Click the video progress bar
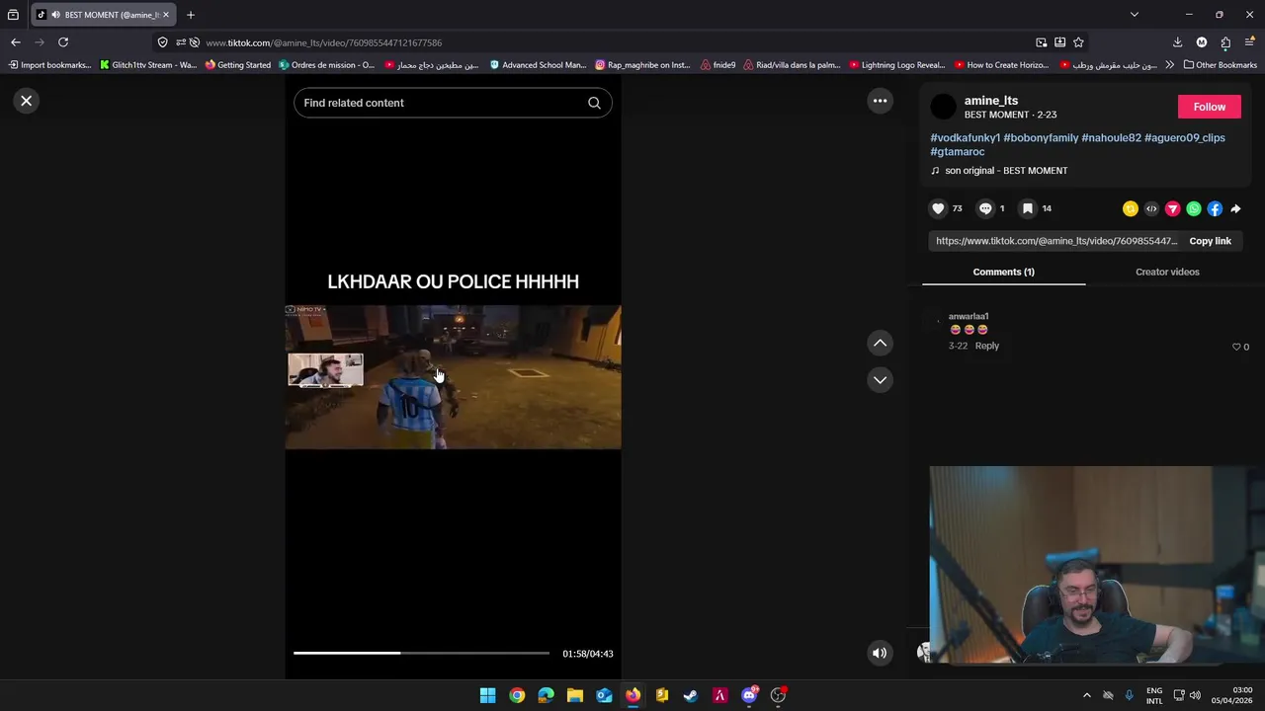Viewport: 1265px width, 711px height. [x=421, y=653]
